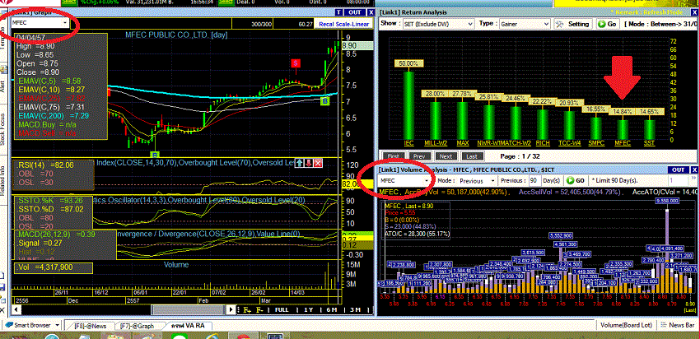Select FULL time range on chart
700x339 pixels.
point(282,309)
